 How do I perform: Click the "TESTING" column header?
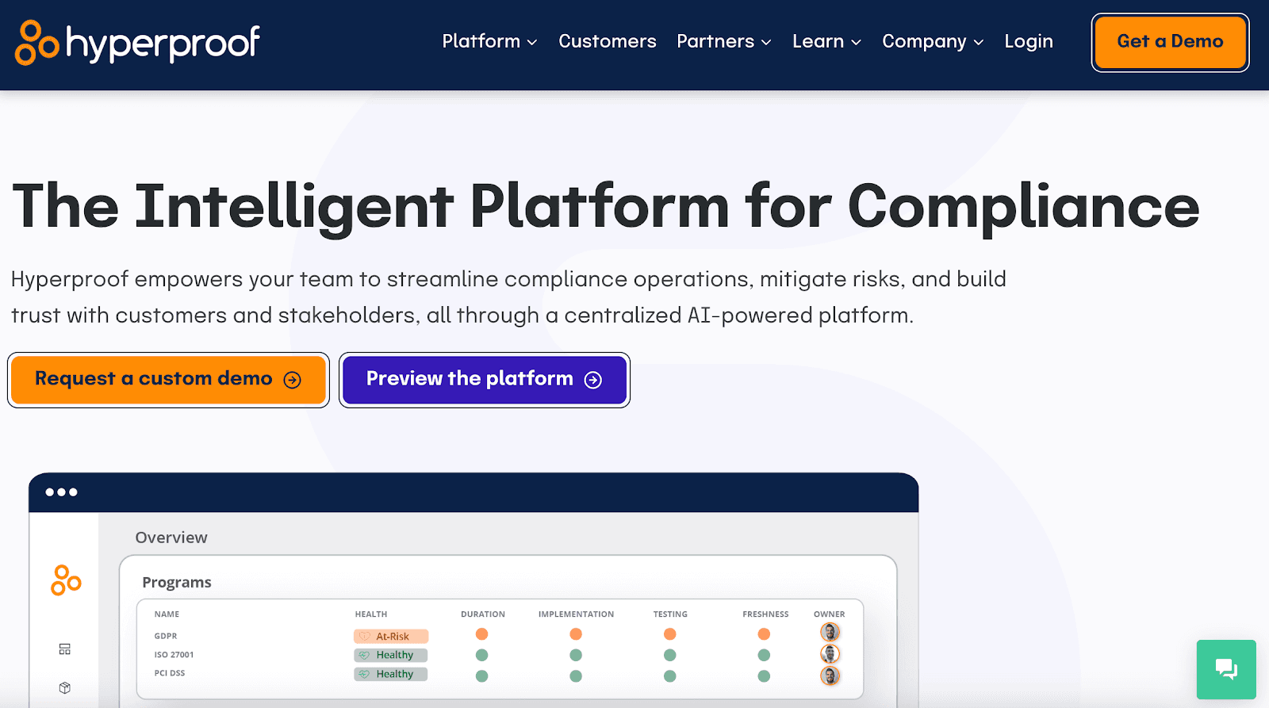670,614
